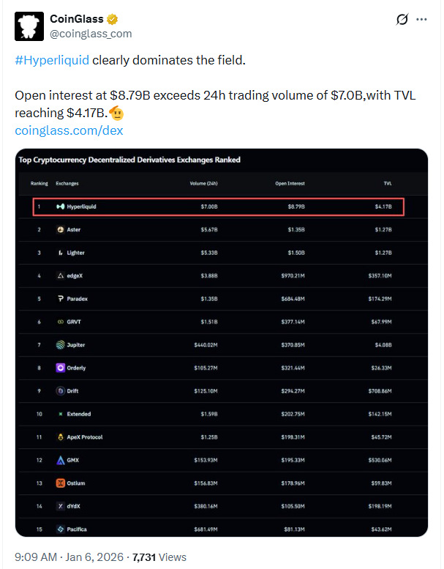
Task: Click the Ostium exchange icon
Action: point(60,483)
